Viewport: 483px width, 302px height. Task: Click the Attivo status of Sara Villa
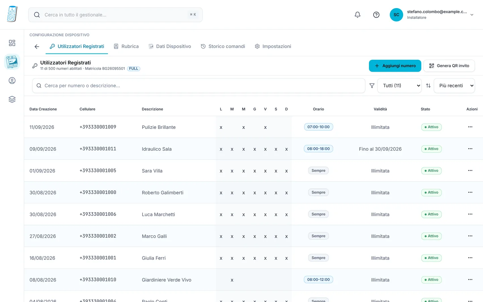pos(431,170)
